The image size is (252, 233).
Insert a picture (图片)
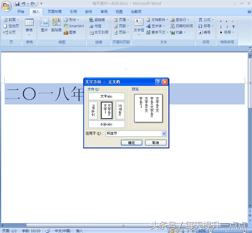[44, 25]
